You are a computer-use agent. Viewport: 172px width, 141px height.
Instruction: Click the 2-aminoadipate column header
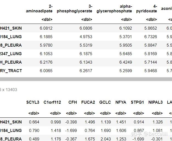[x=39, y=9]
